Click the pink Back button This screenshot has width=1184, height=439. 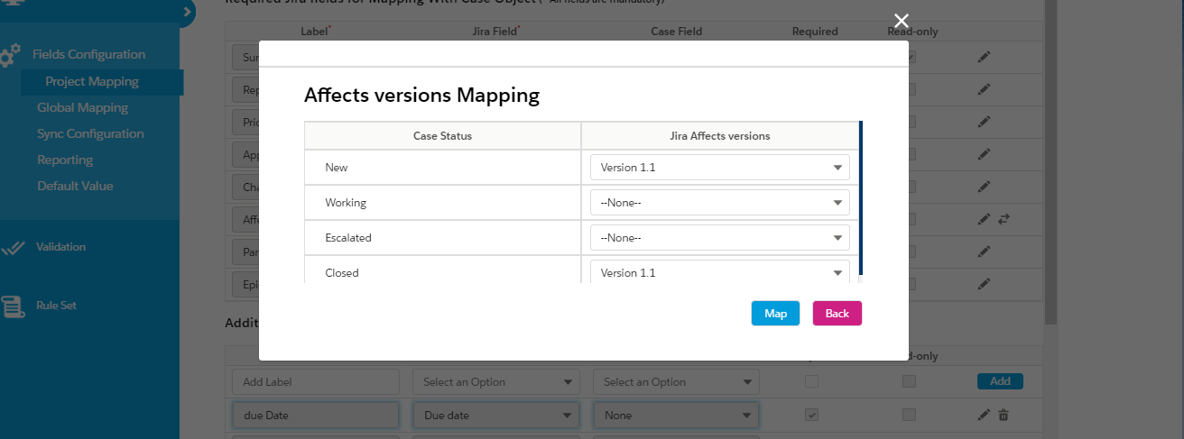tap(837, 314)
